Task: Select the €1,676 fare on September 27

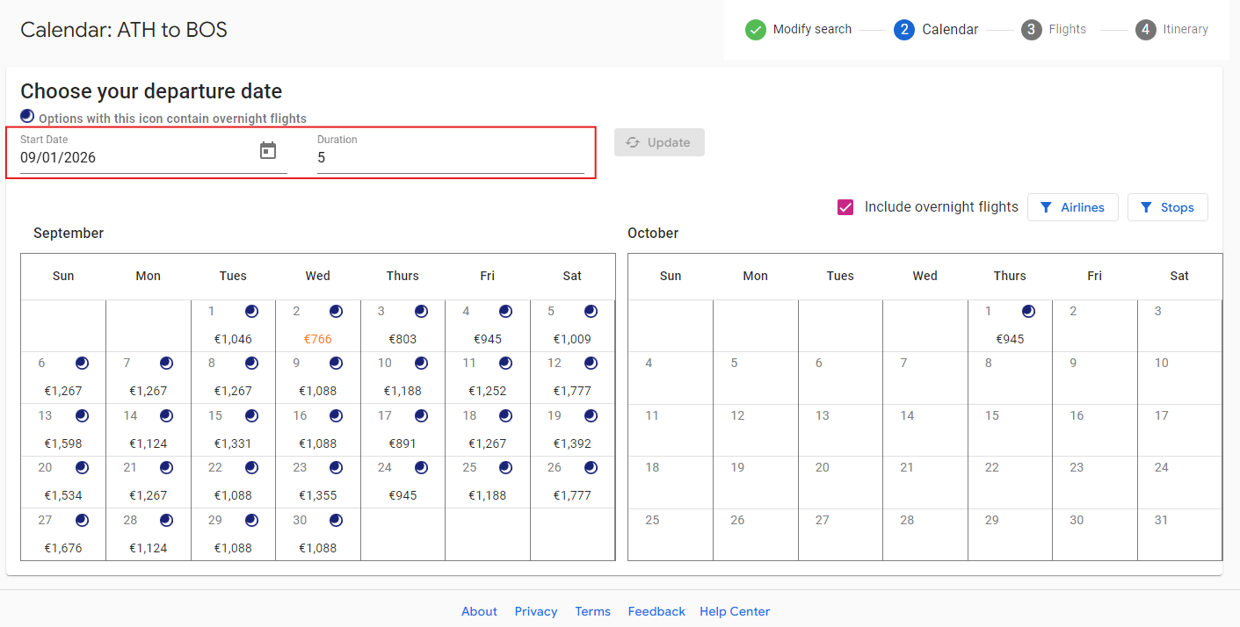Action: point(63,548)
